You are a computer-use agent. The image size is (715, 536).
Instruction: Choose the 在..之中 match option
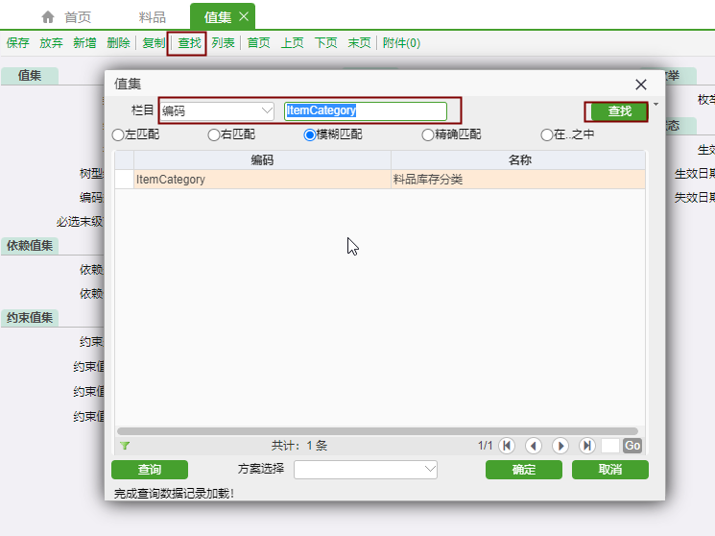(x=547, y=134)
